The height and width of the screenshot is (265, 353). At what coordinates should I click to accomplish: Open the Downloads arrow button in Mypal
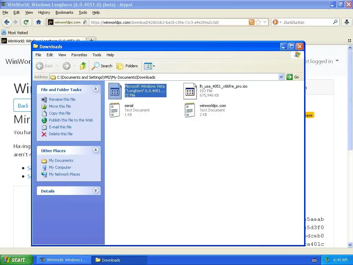click(x=347, y=22)
